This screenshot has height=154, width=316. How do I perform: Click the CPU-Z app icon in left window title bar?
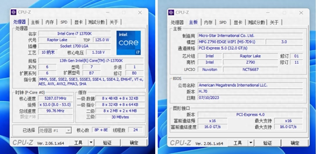point(14,12)
